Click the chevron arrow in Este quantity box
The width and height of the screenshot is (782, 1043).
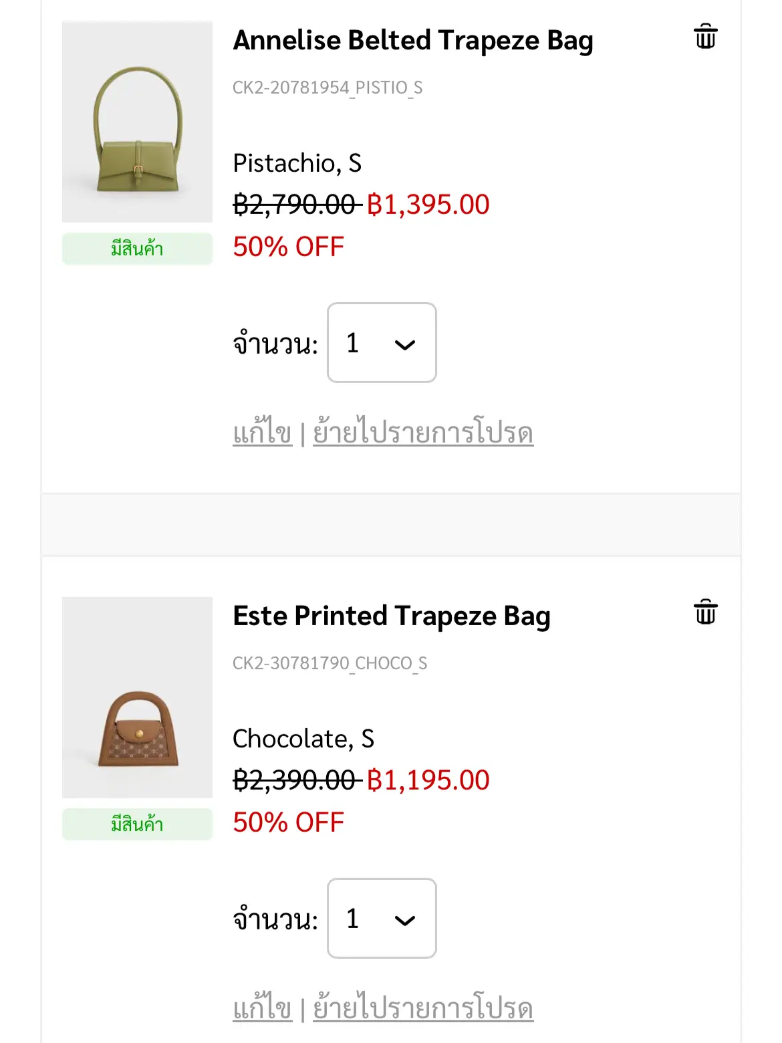[x=405, y=921]
